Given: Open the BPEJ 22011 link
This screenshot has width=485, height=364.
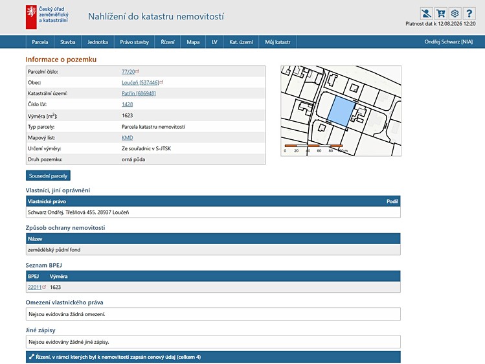Looking at the screenshot, I should point(35,287).
